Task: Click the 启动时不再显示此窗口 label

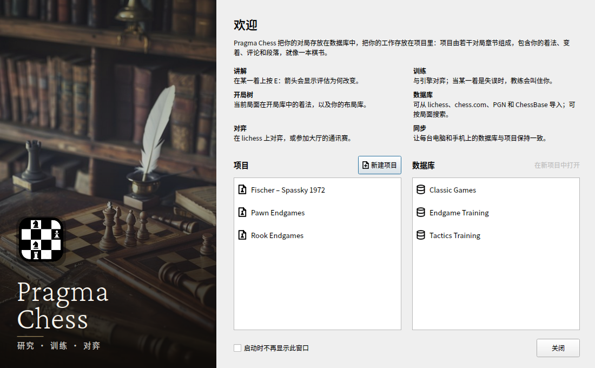Action: tap(276, 348)
